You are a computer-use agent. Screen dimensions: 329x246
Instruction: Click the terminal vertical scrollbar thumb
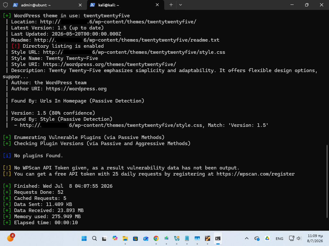[x=327, y=181]
